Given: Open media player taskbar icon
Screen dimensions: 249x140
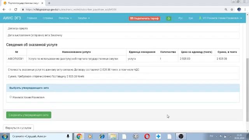Looking at the screenshot, I should 90,136.
